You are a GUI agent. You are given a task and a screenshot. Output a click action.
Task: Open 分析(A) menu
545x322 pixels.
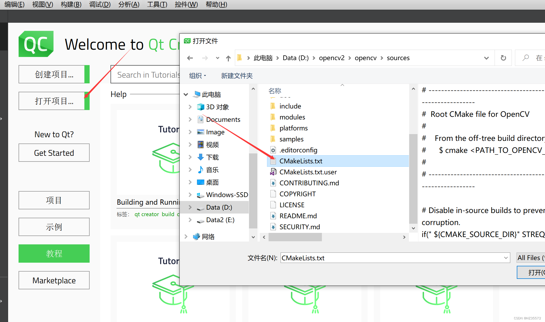[x=129, y=4]
